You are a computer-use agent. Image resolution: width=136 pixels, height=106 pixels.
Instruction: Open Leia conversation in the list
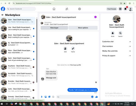(18, 29)
